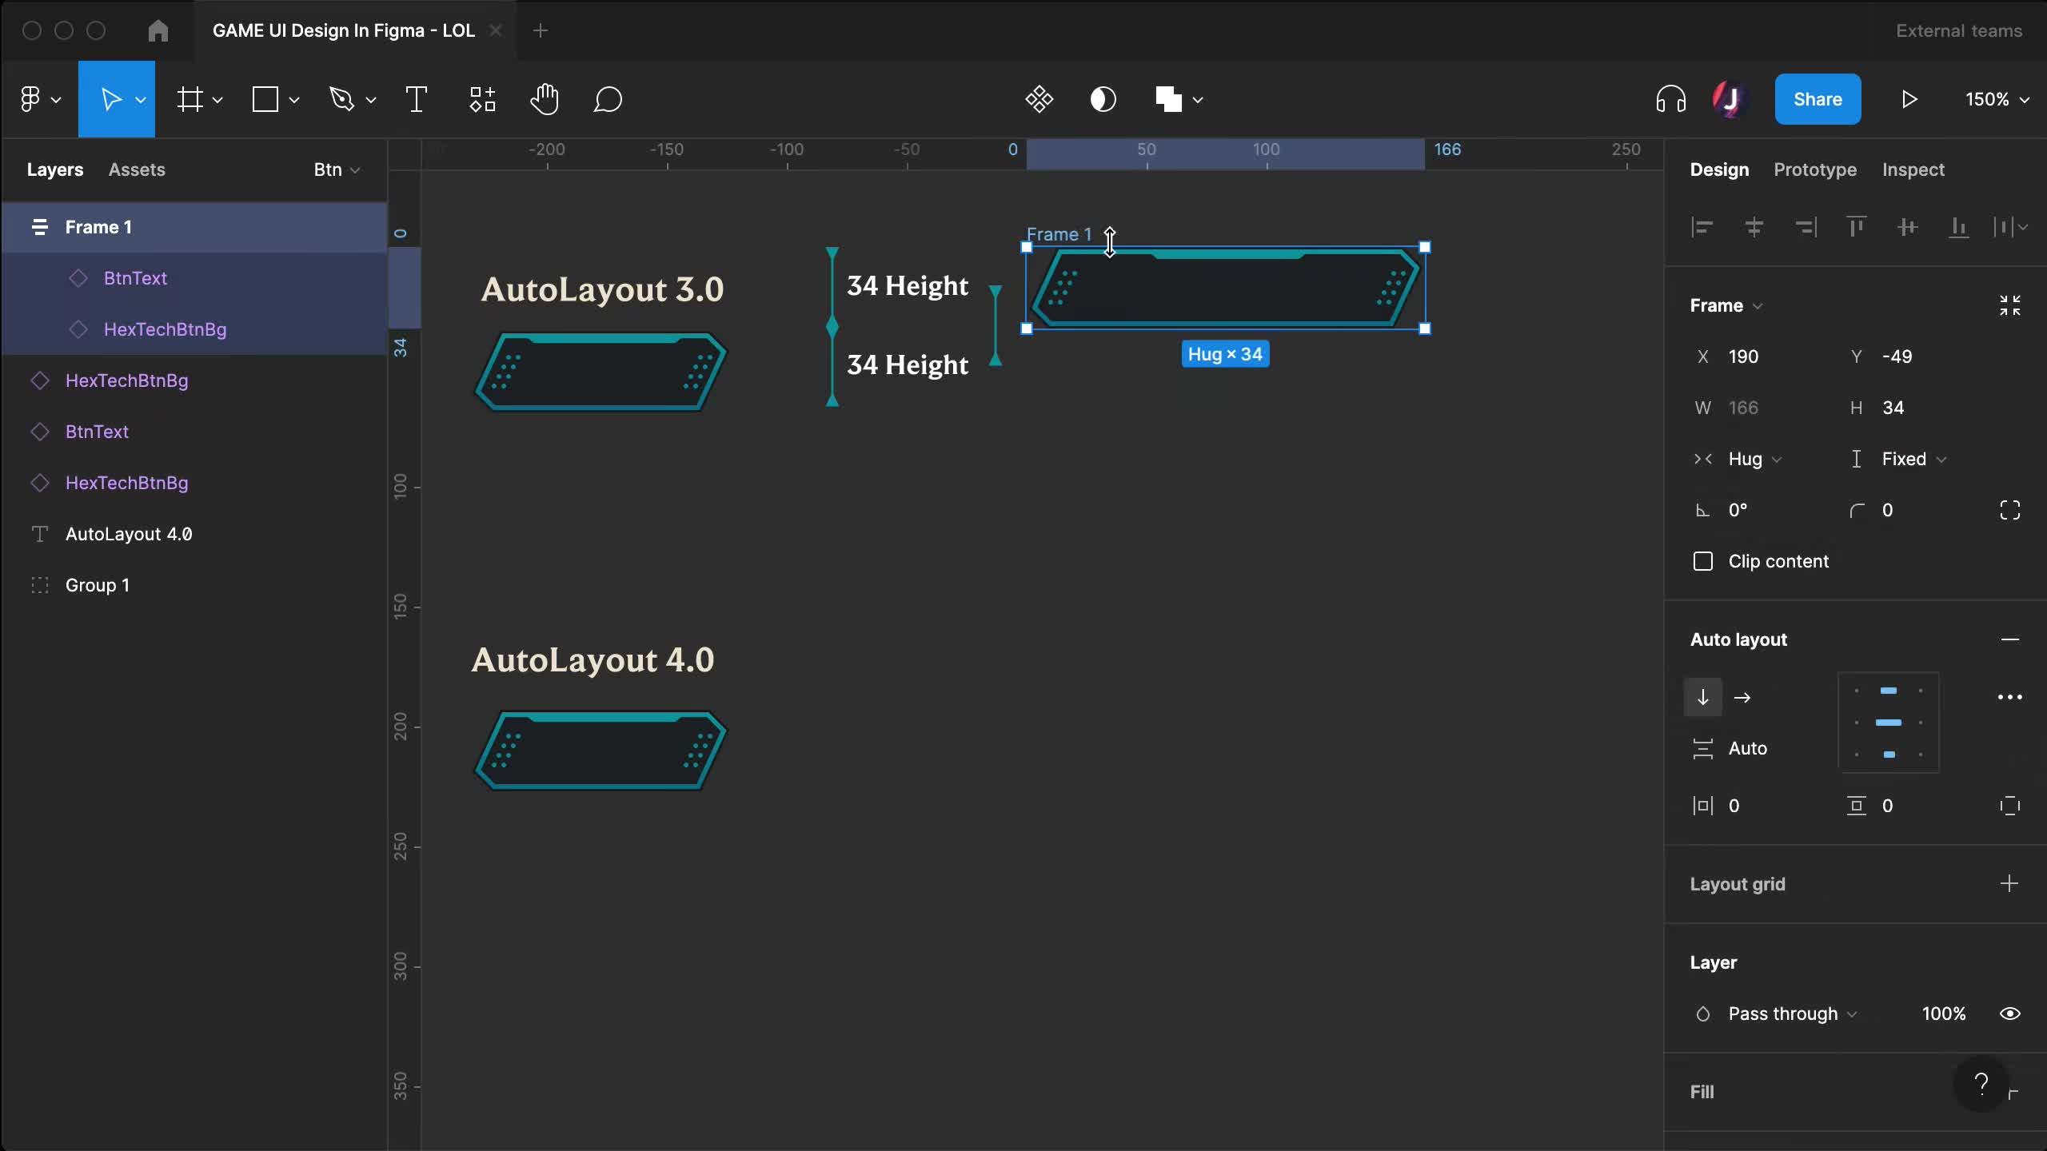Viewport: 2047px width, 1151px height.
Task: Click the Share button
Action: pyautogui.click(x=1817, y=100)
